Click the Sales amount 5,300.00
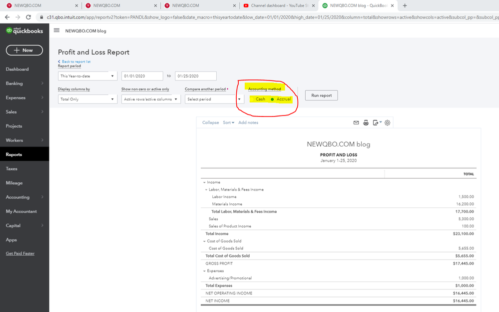Viewport: 499px width, 312px height. point(466,219)
